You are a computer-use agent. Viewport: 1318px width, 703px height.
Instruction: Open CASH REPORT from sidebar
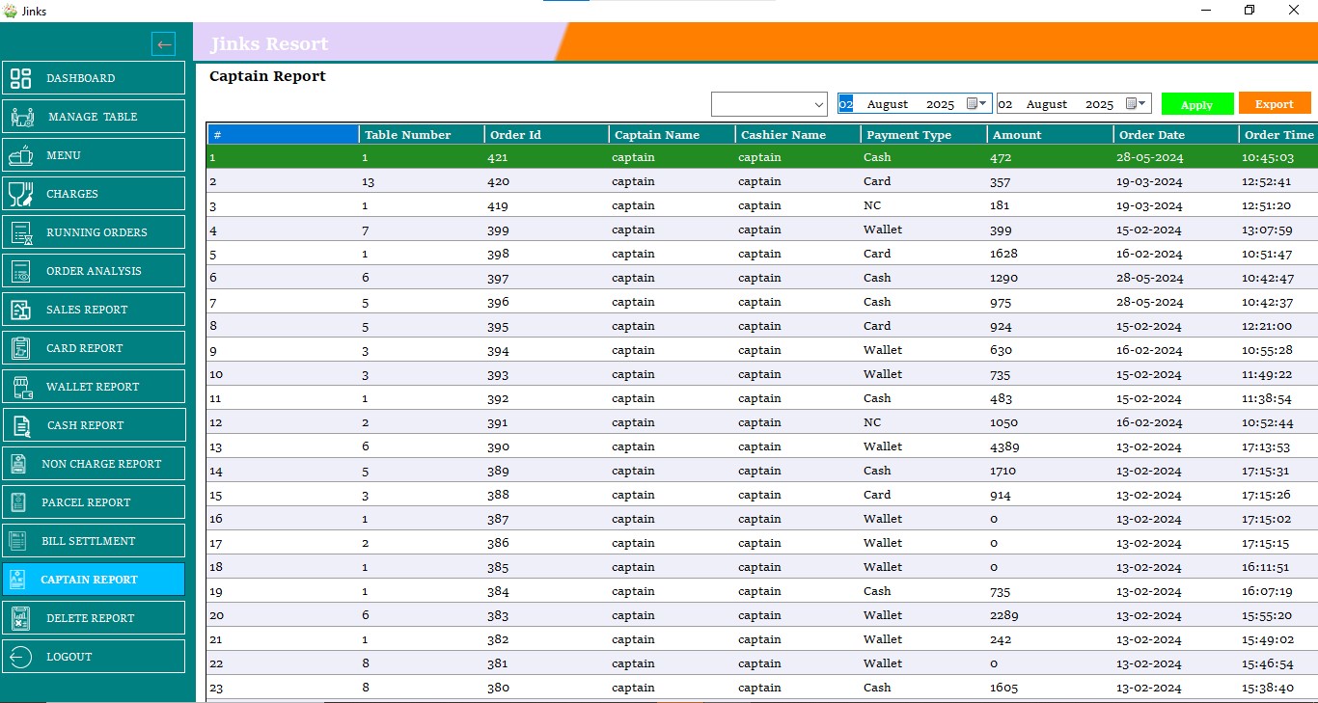point(94,425)
